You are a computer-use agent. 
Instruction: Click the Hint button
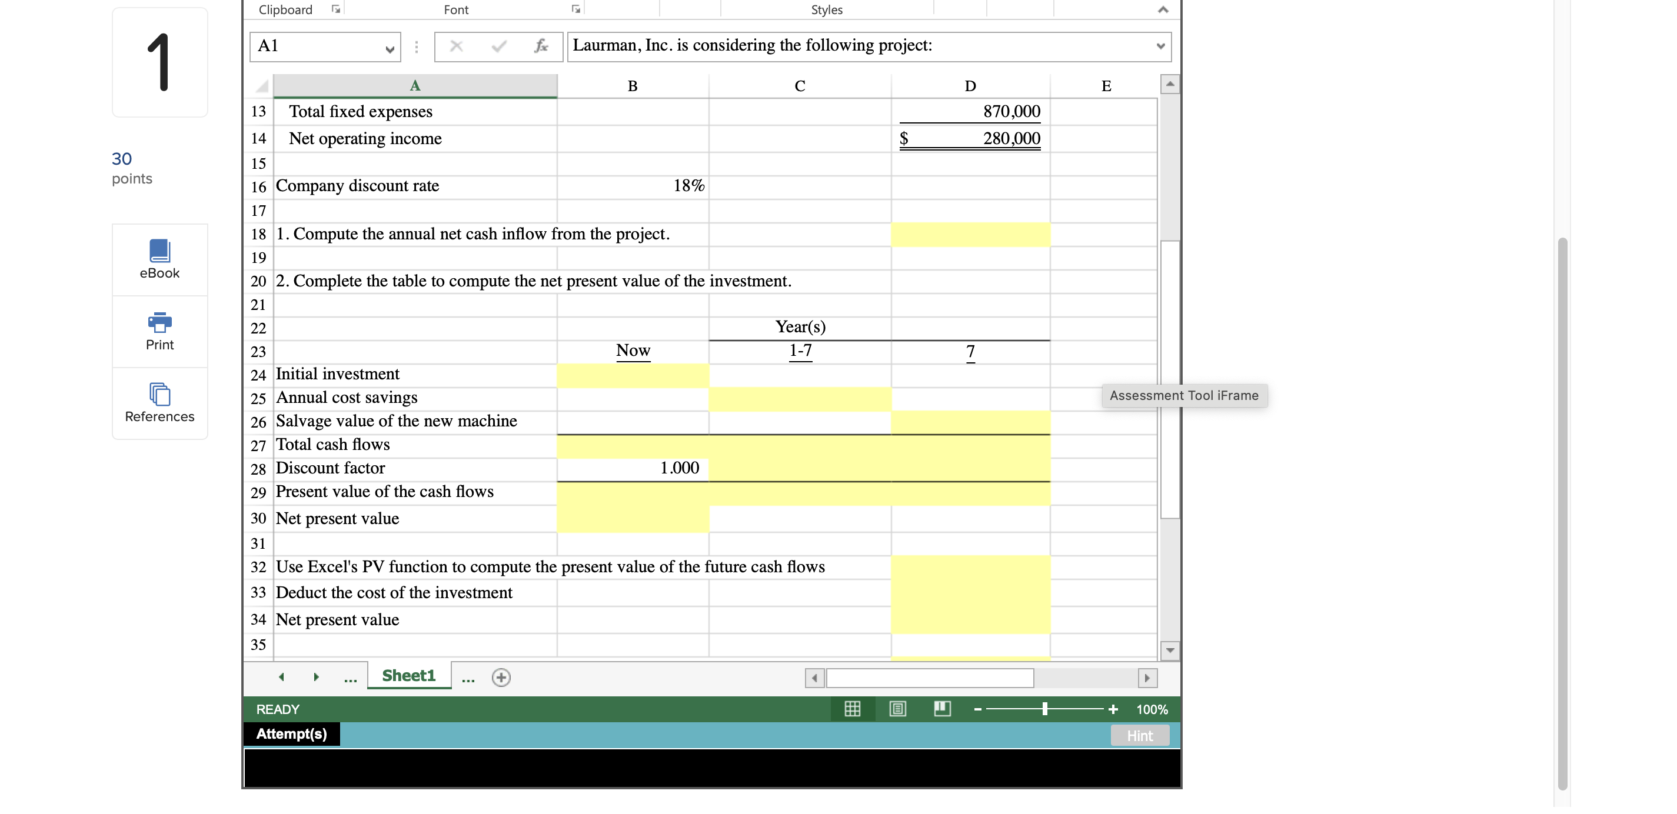pos(1139,735)
